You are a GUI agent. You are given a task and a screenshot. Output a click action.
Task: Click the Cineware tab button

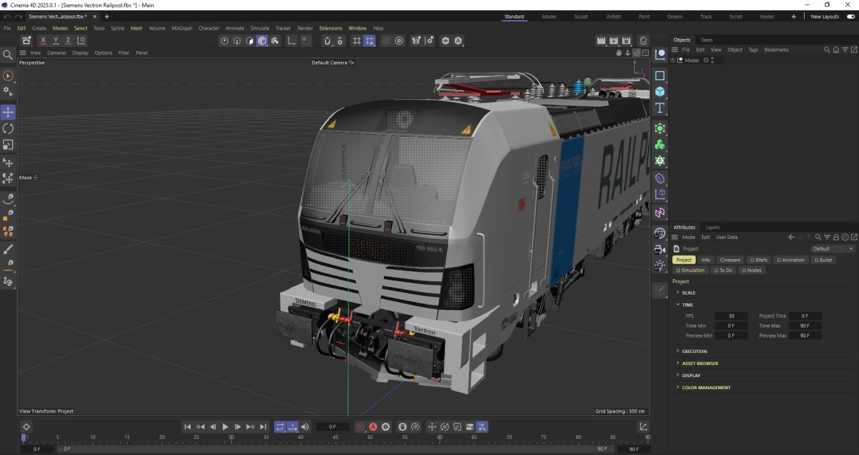729,260
